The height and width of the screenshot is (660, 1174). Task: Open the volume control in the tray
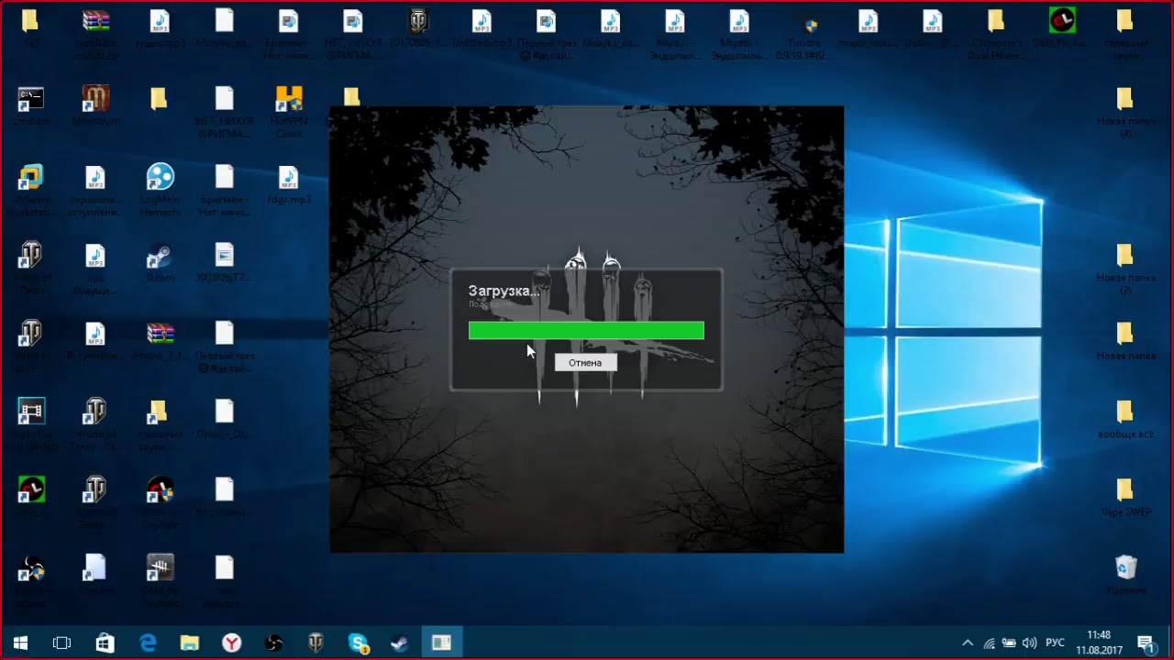pyautogui.click(x=1029, y=643)
